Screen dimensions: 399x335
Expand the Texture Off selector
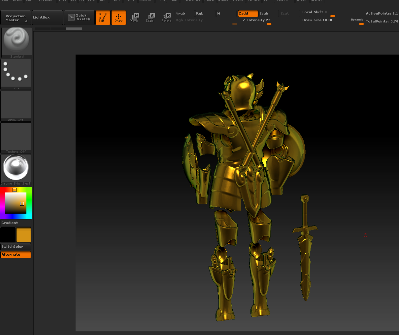coord(16,138)
